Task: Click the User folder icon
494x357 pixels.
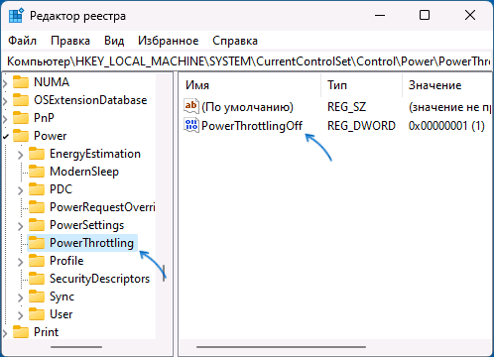Action: click(x=37, y=314)
